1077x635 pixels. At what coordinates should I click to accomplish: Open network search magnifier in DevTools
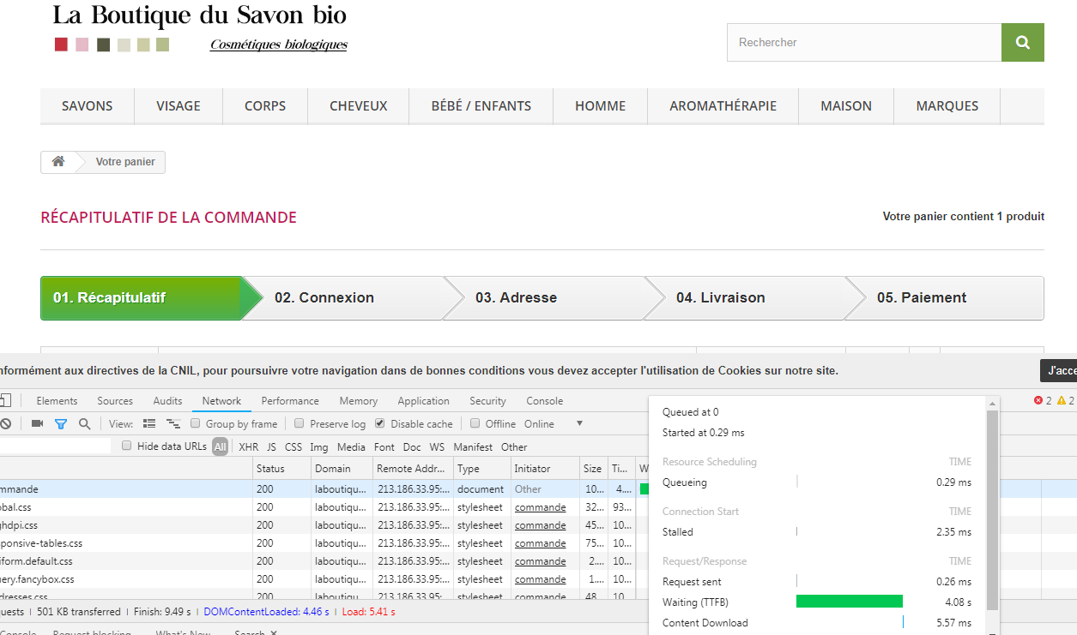[84, 423]
